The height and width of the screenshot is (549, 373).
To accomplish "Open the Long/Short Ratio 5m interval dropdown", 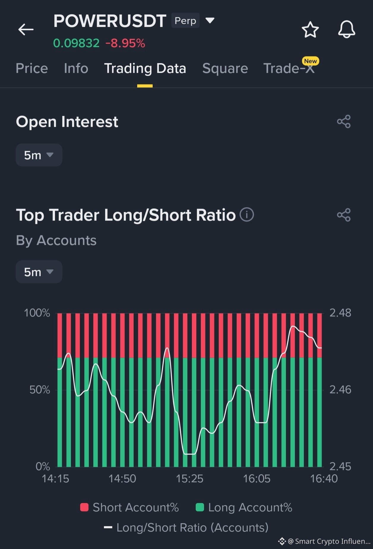I will coord(39,272).
